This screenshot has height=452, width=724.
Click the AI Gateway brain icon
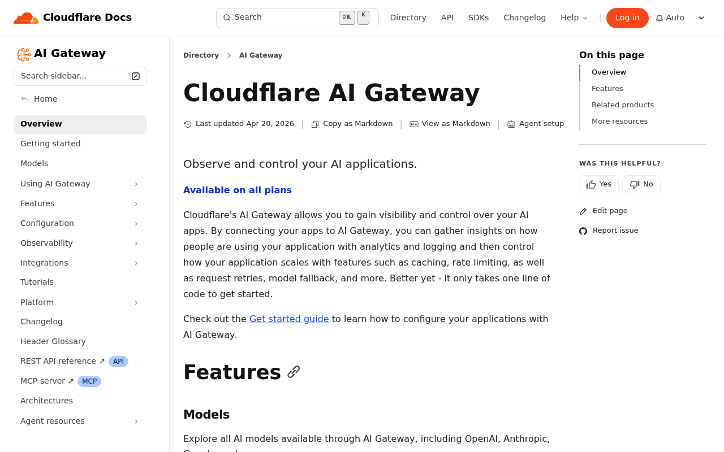pos(24,55)
